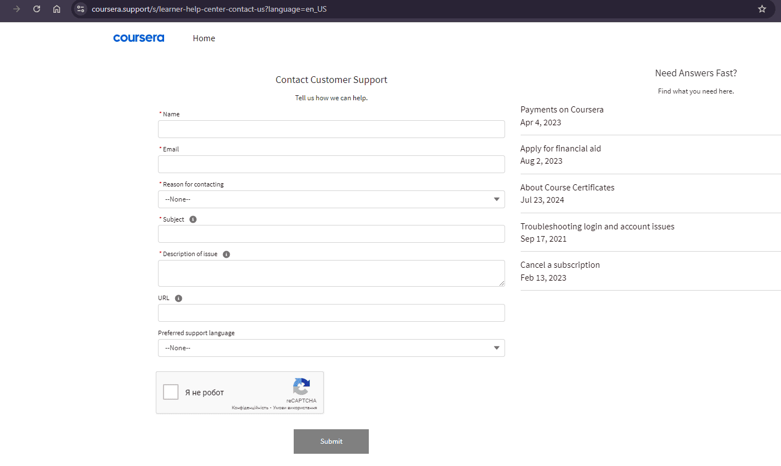Image resolution: width=781 pixels, height=466 pixels.
Task: Bookmark this page with the star icon
Action: tap(762, 9)
